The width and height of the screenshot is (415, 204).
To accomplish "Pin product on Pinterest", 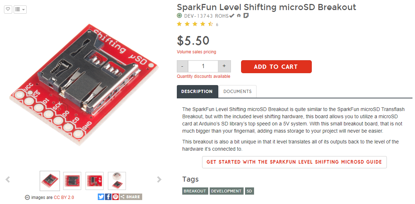I will tap(115, 197).
